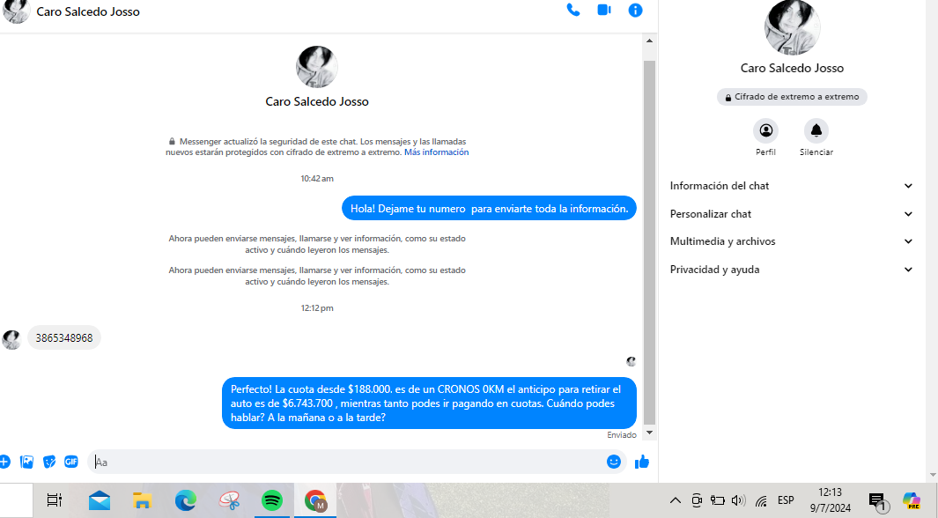The height and width of the screenshot is (518, 938).
Task: Expand Multimedia y archivos section
Action: coord(792,241)
